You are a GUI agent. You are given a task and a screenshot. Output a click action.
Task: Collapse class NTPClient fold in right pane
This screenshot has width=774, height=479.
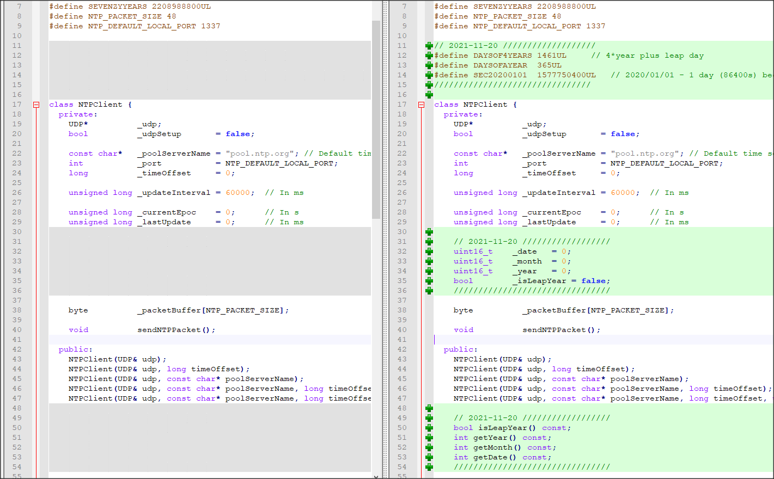421,105
